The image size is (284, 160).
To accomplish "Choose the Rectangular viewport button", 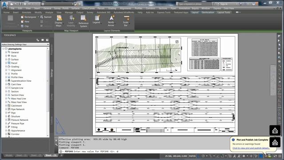I will pyautogui.click(x=29, y=17).
